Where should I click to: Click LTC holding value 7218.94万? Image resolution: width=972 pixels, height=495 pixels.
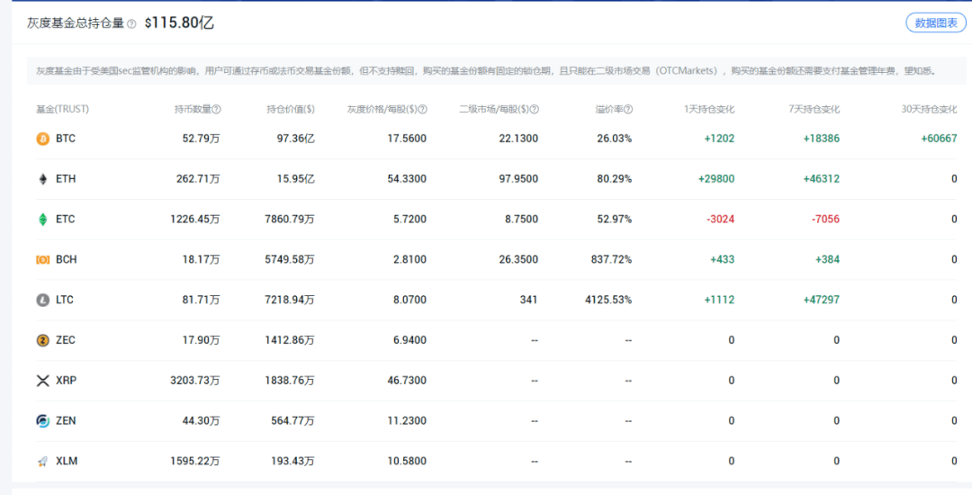(291, 299)
